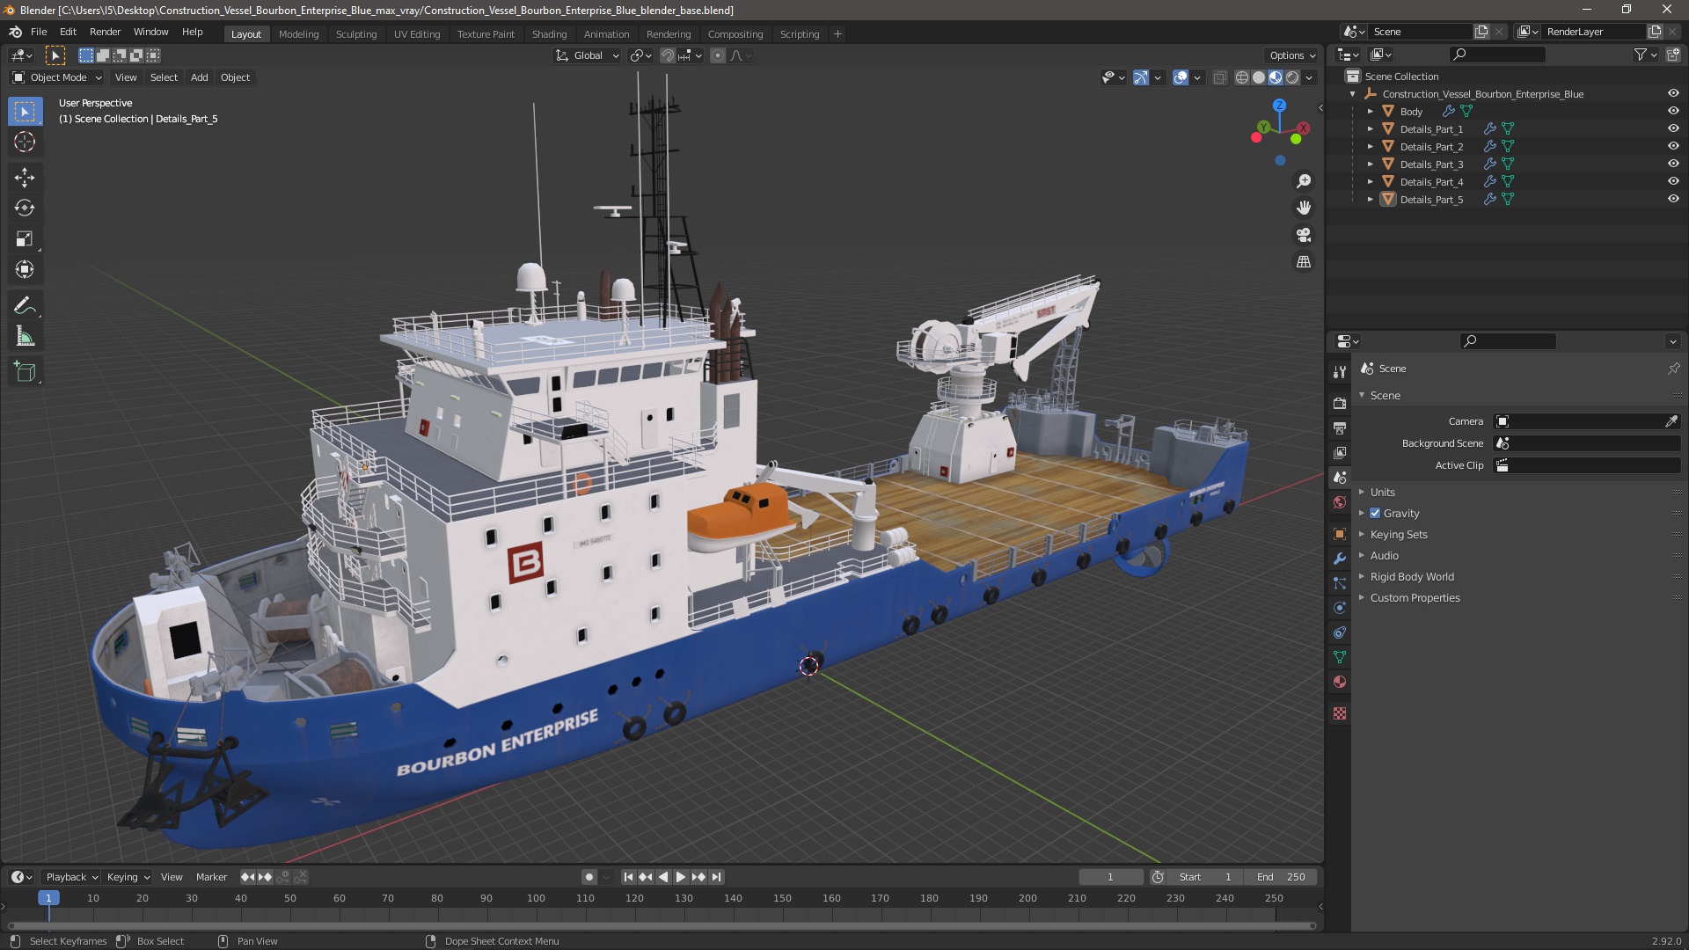Hide the Body object in outliner
Image resolution: width=1689 pixels, height=950 pixels.
tap(1673, 111)
